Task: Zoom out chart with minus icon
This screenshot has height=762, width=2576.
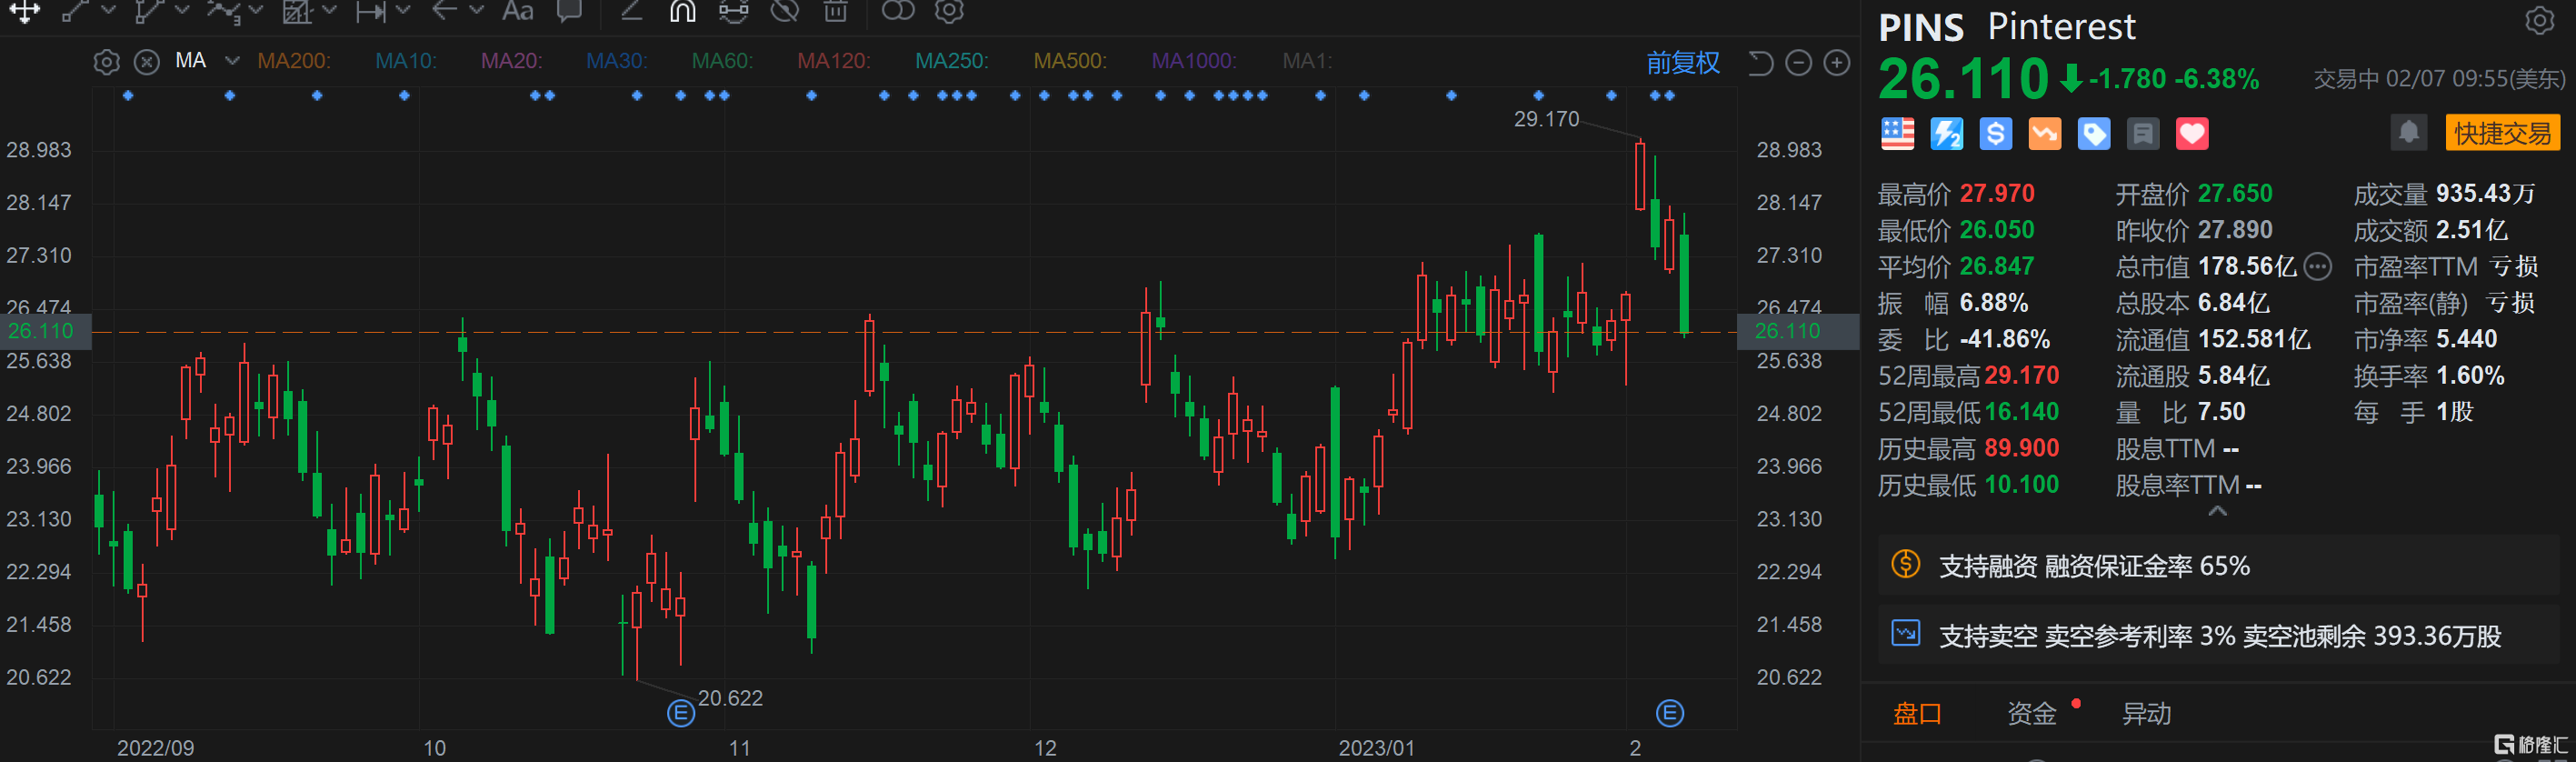Action: 1798,63
